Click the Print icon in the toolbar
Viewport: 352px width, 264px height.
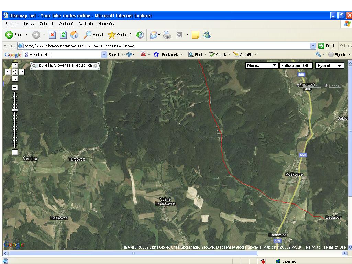pos(167,35)
